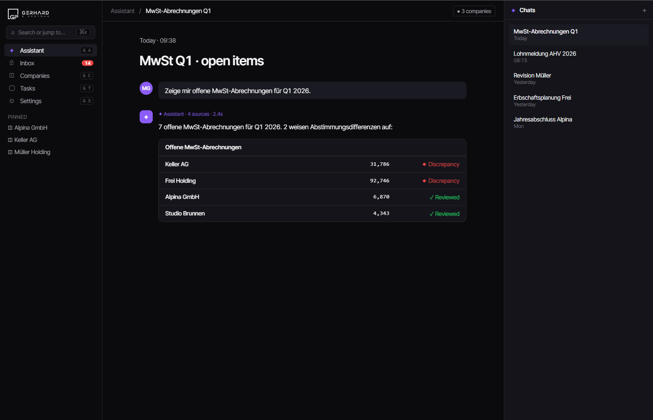Click the red discrepancy marker for Frei Holding
The image size is (653, 420).
click(424, 181)
